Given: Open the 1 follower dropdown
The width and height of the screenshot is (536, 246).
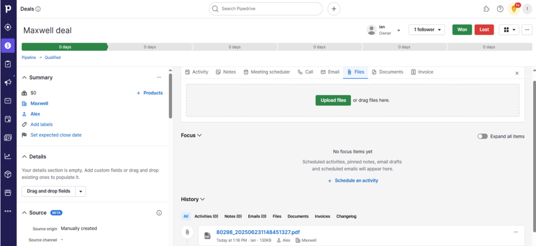Looking at the screenshot, I should coord(427,30).
